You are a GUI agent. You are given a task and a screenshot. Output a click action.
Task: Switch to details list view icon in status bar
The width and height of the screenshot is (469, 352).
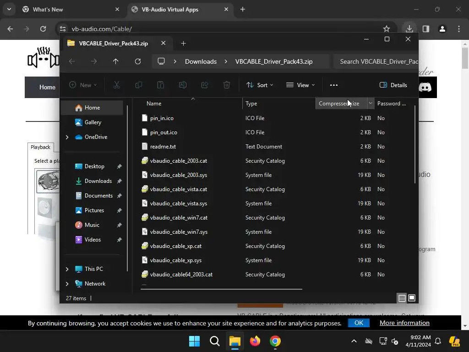[402, 298]
